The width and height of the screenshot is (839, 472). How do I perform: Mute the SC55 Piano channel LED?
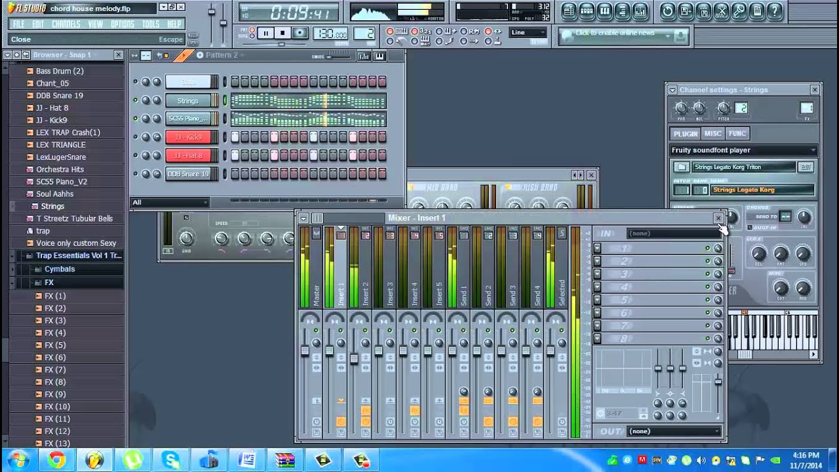pos(136,119)
